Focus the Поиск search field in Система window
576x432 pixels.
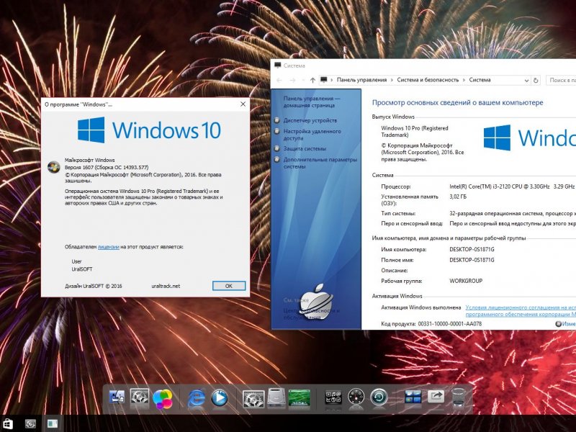(561, 80)
